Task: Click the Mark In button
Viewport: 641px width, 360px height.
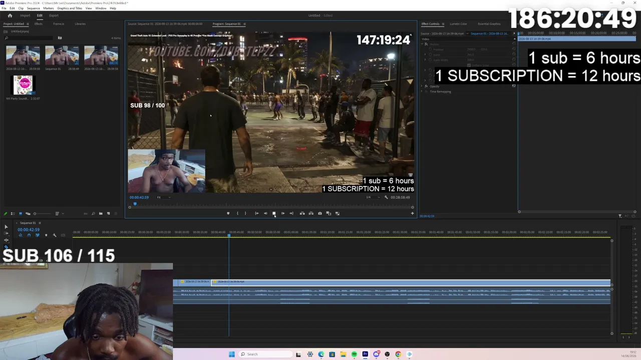Action: coord(237,213)
